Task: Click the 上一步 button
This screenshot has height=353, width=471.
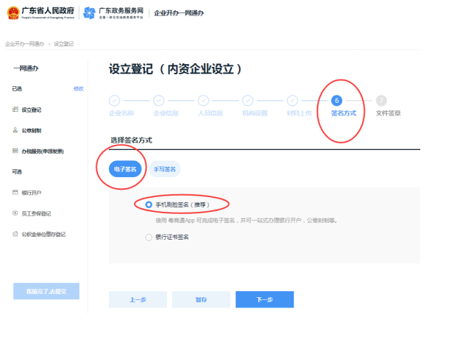Action: (x=138, y=299)
